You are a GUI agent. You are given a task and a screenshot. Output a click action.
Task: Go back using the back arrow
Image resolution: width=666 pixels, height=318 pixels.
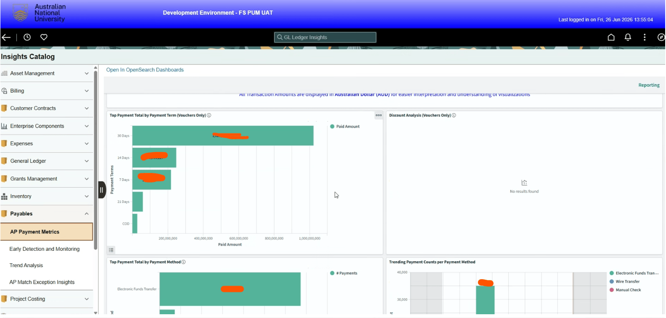click(6, 37)
